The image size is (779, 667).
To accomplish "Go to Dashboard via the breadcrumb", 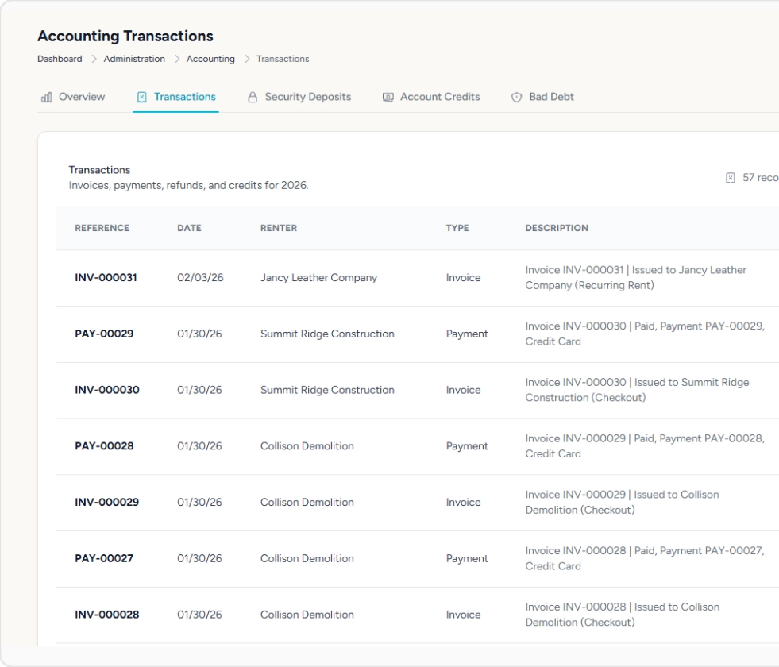I will click(60, 59).
